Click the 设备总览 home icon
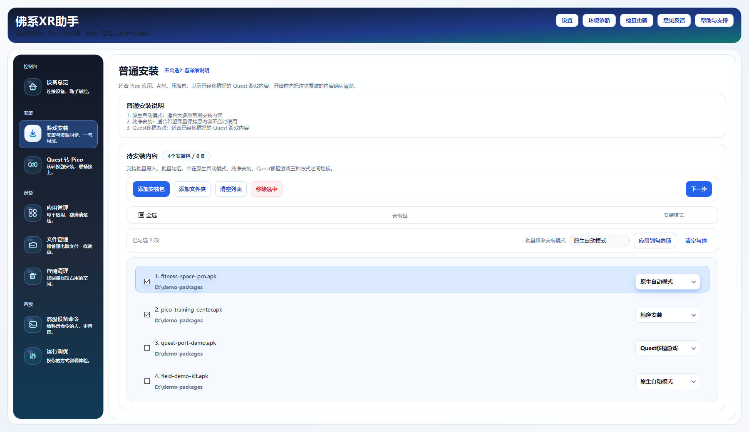The width and height of the screenshot is (749, 432). tap(33, 87)
